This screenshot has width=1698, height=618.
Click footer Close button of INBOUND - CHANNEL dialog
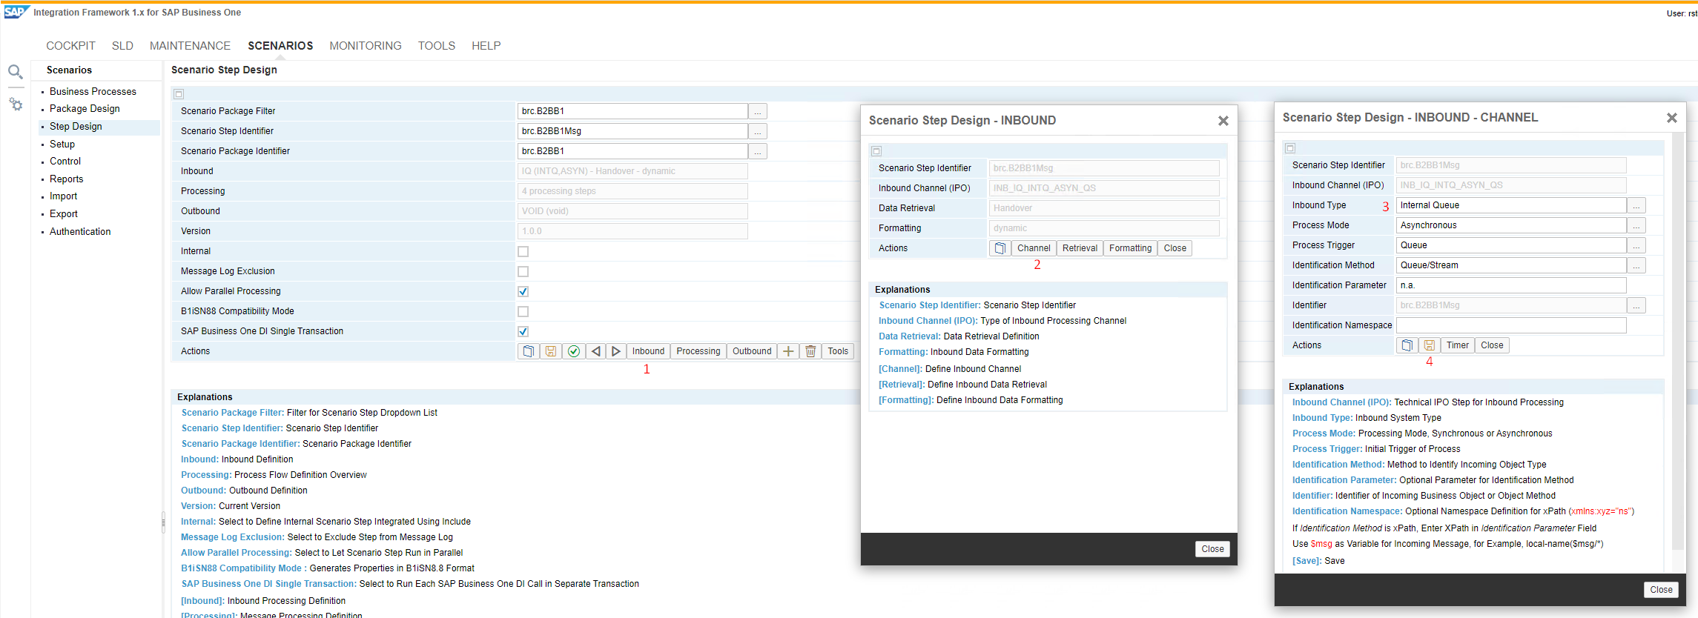click(1661, 590)
